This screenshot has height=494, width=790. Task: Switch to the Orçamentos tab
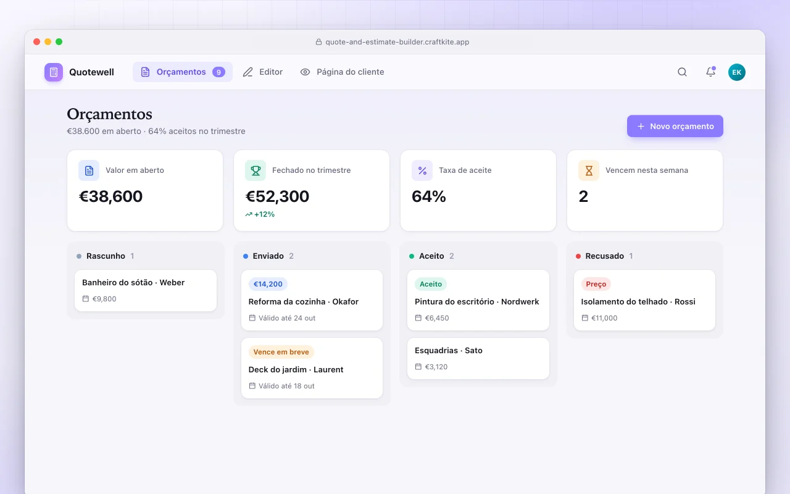coord(183,72)
